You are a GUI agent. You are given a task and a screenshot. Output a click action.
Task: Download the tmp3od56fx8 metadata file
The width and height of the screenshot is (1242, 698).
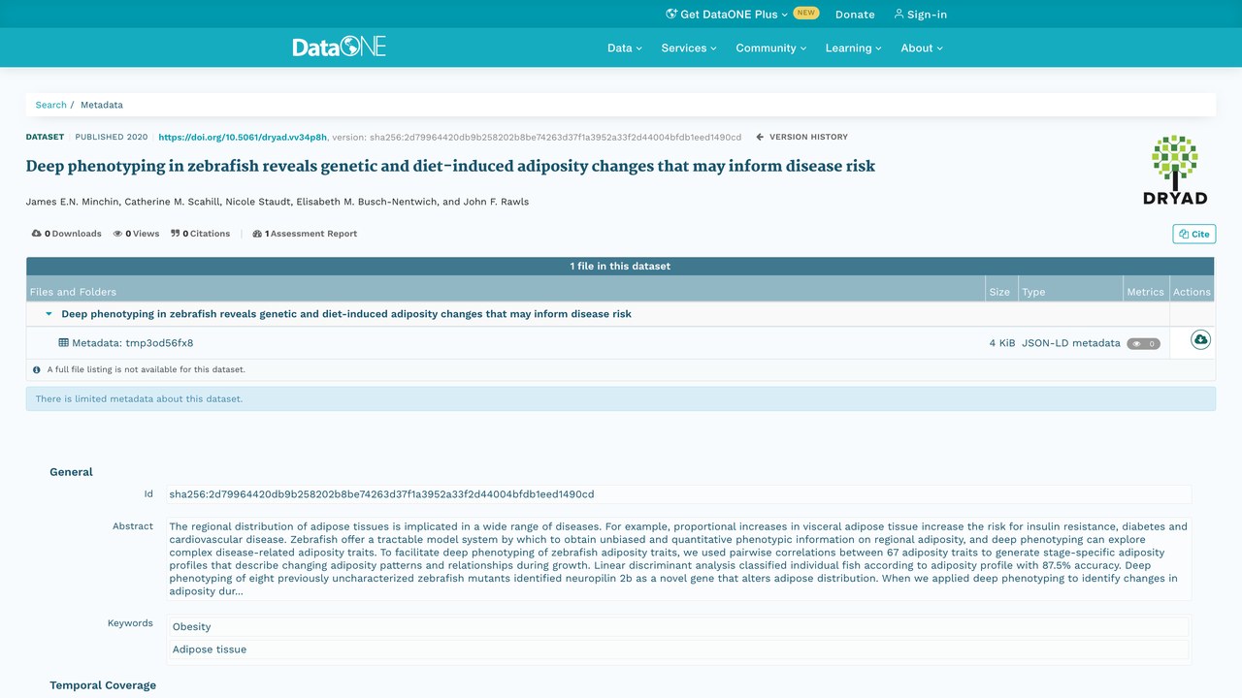(x=1200, y=340)
